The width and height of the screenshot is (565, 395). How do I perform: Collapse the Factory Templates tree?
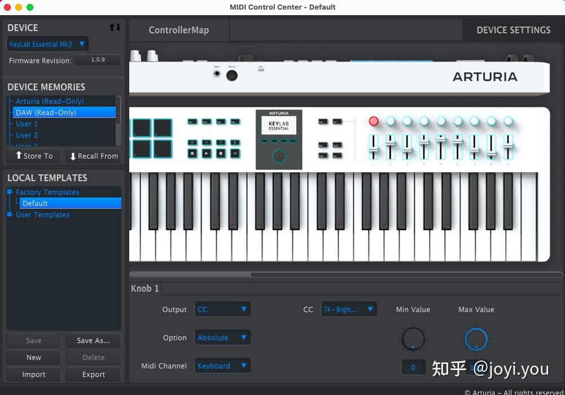(x=9, y=192)
